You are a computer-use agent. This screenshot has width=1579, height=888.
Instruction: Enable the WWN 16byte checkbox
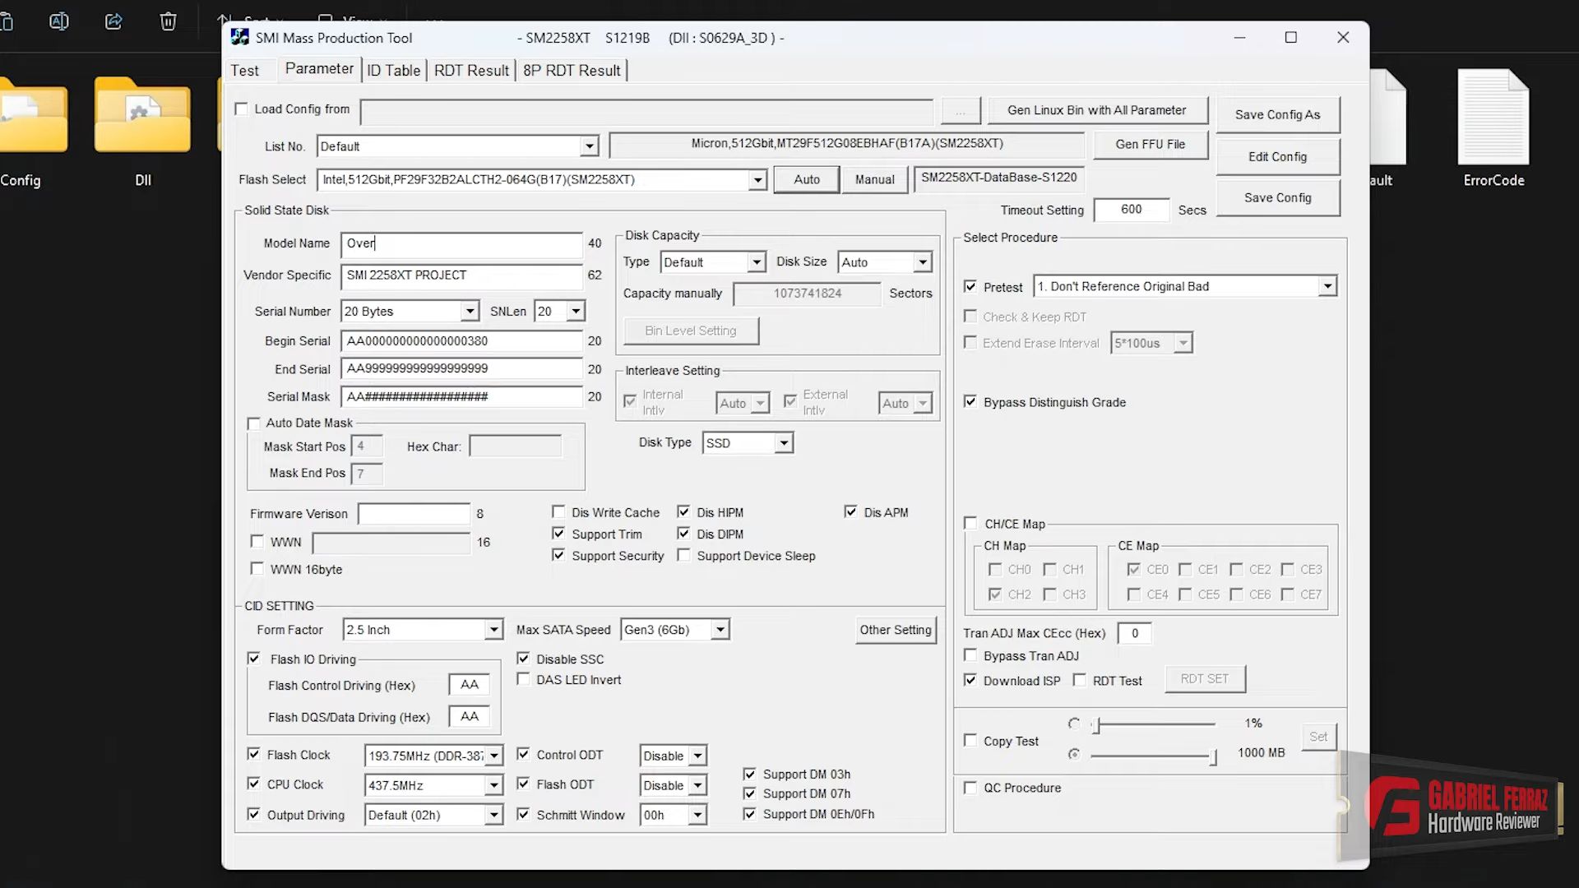pyautogui.click(x=257, y=569)
